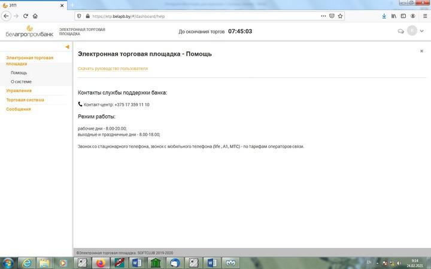Viewport: 431px width, 269px height.
Task: Expand the user account dropdown chevron
Action: point(422,31)
